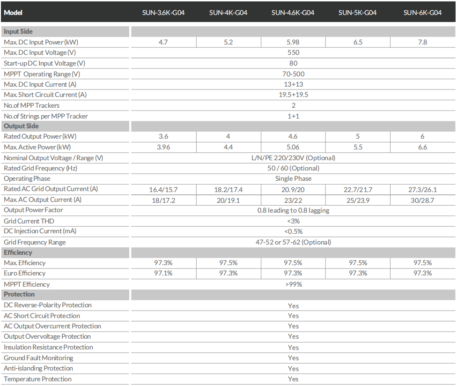This screenshot has height=386, width=457.
Task: Select the SUN-6K-G04 column header
Action: (x=423, y=13)
